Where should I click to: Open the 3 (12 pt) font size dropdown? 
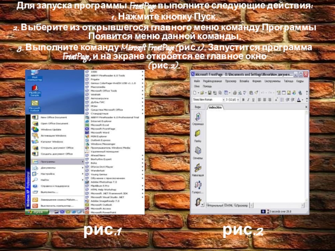pyautogui.click(x=238, y=100)
